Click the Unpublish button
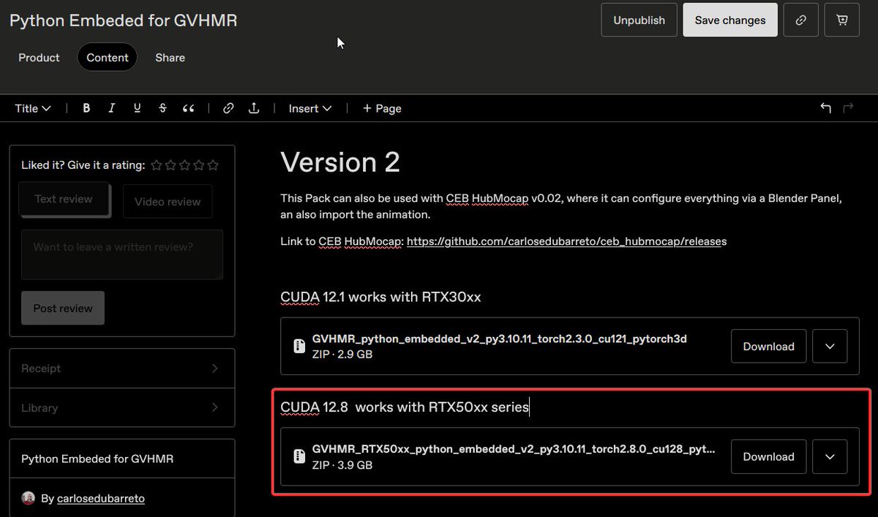Image resolution: width=878 pixels, height=517 pixels. (639, 20)
